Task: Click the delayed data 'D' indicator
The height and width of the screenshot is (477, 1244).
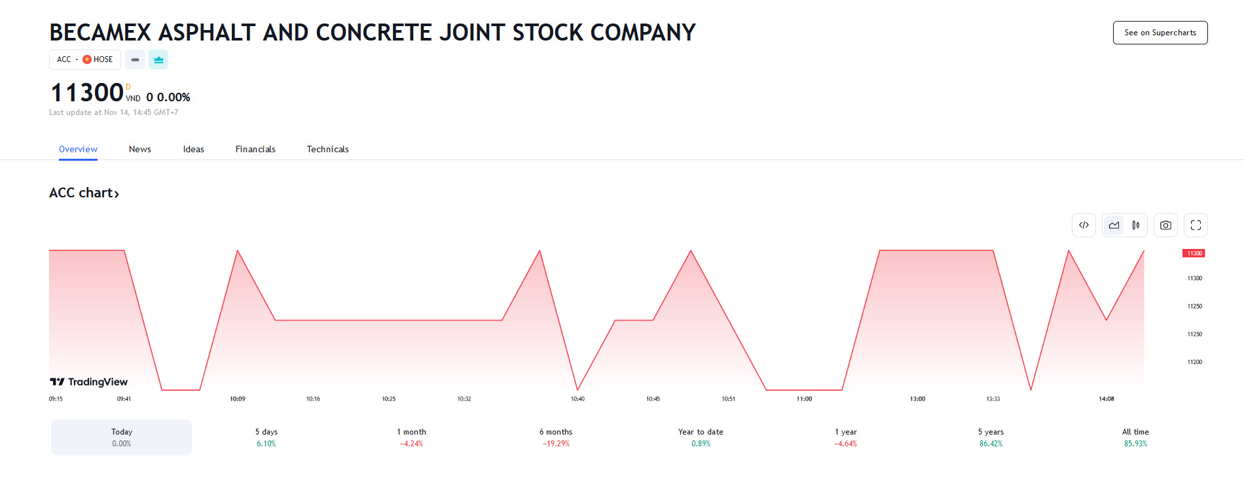Action: click(x=128, y=87)
